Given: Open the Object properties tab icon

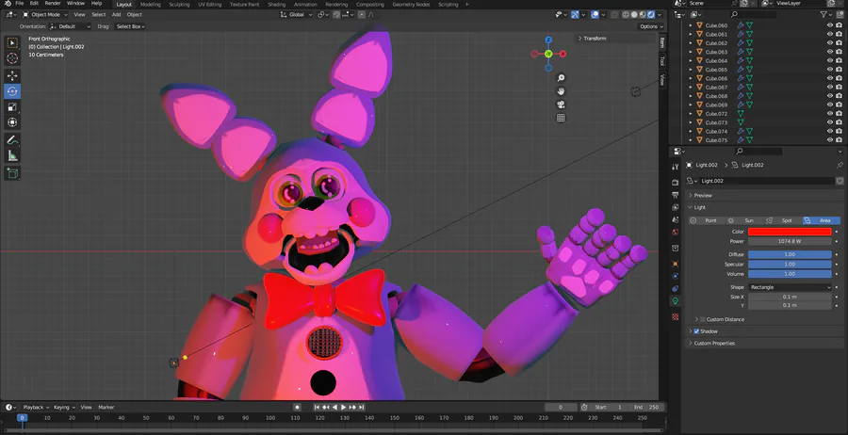Looking at the screenshot, I should pyautogui.click(x=675, y=264).
